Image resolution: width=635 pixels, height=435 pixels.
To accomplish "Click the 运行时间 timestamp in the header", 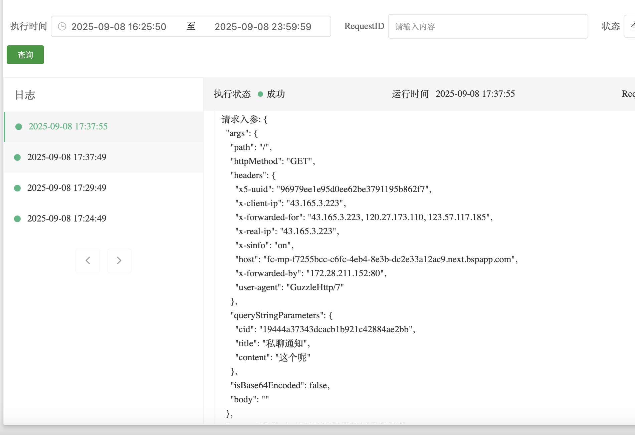I will pyautogui.click(x=475, y=94).
